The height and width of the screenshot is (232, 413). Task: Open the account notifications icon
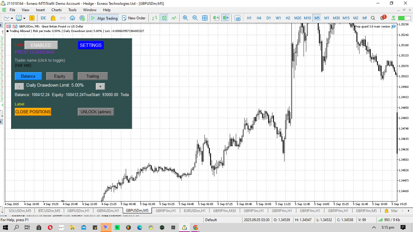(x=383, y=18)
